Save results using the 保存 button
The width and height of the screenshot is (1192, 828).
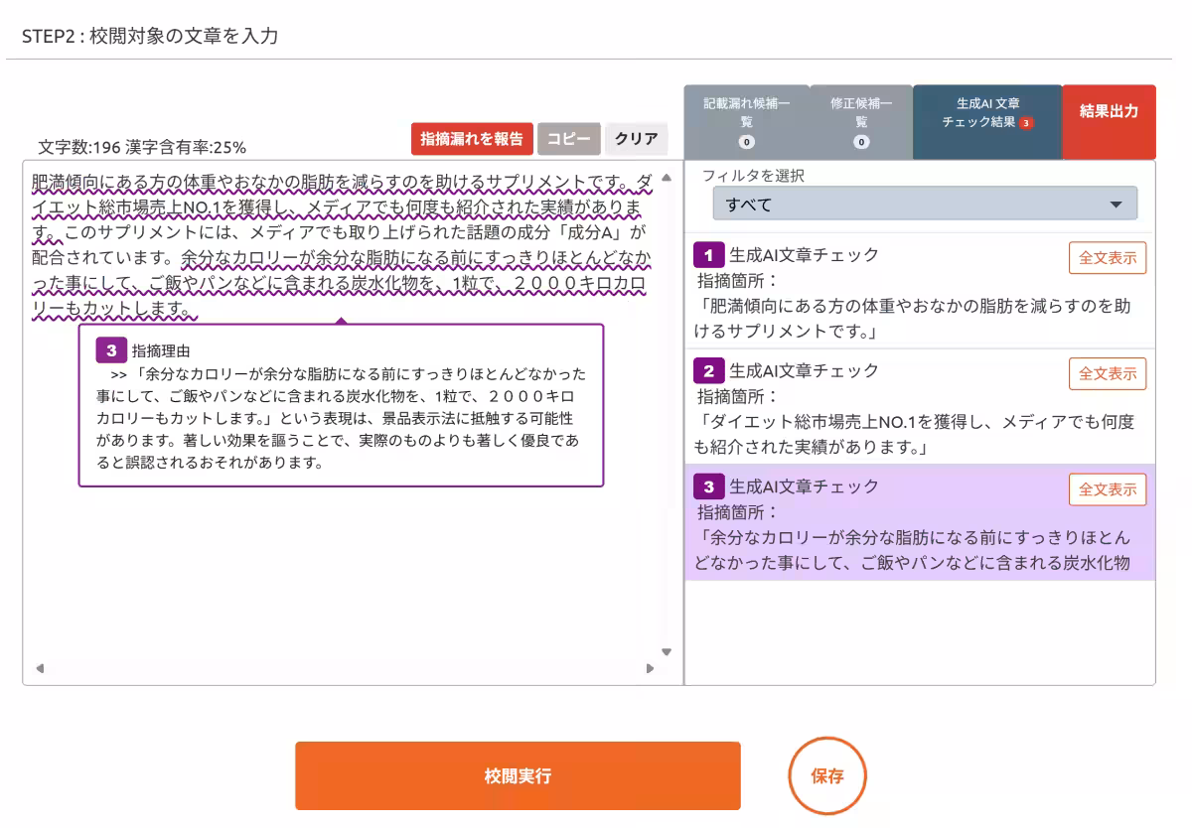[x=827, y=776]
